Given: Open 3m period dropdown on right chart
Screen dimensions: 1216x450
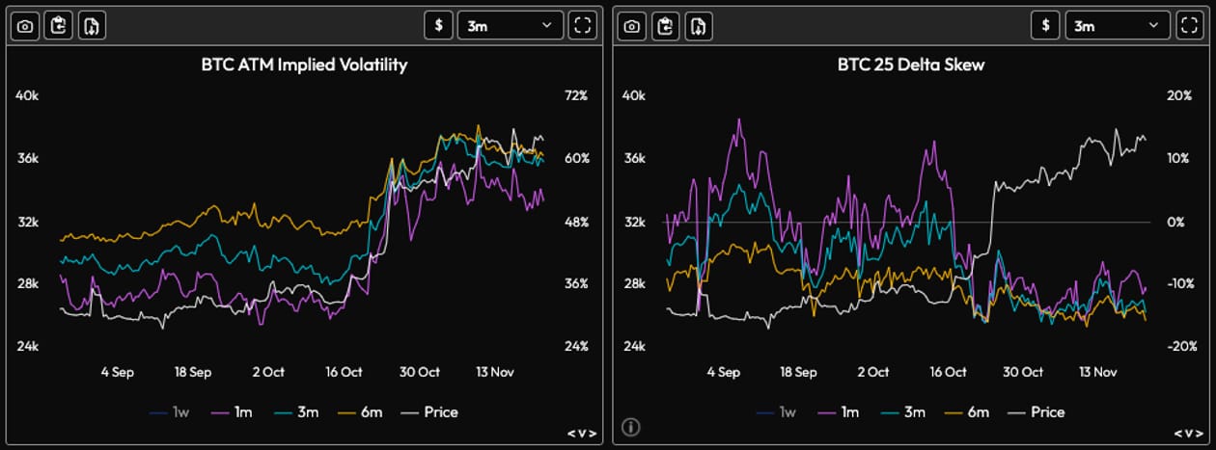Looking at the screenshot, I should 1116,25.
